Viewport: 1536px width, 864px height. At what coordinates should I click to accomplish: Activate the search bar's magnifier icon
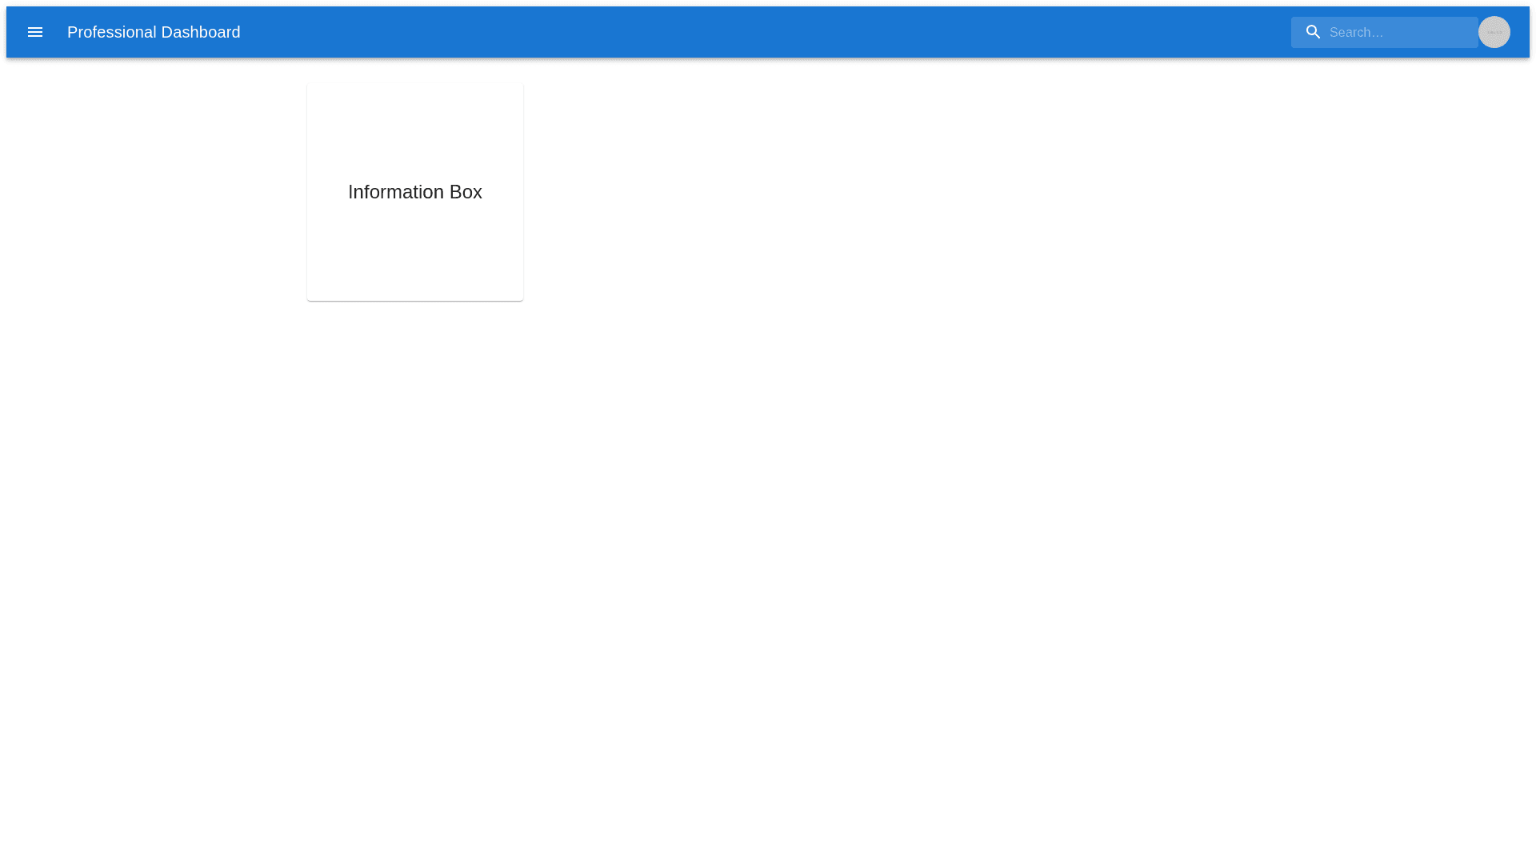(x=1313, y=32)
